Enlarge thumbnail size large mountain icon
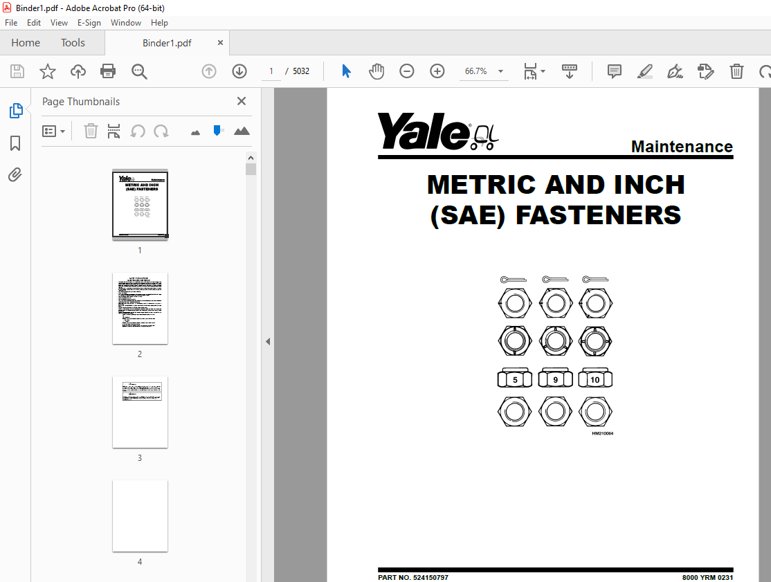This screenshot has width=771, height=582. pos(242,131)
